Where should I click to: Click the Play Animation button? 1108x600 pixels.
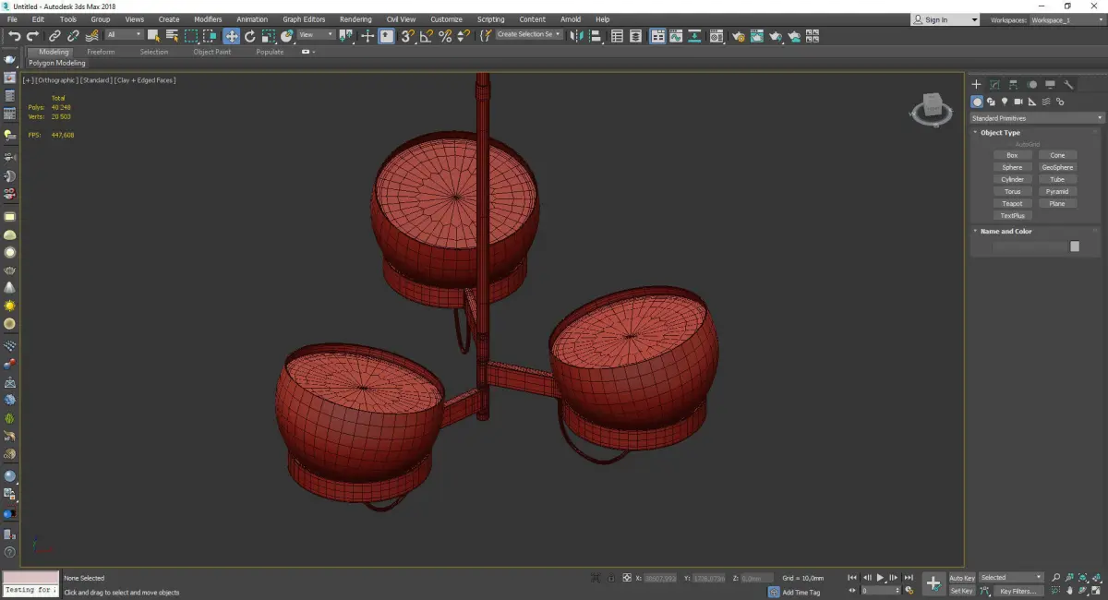tap(881, 578)
